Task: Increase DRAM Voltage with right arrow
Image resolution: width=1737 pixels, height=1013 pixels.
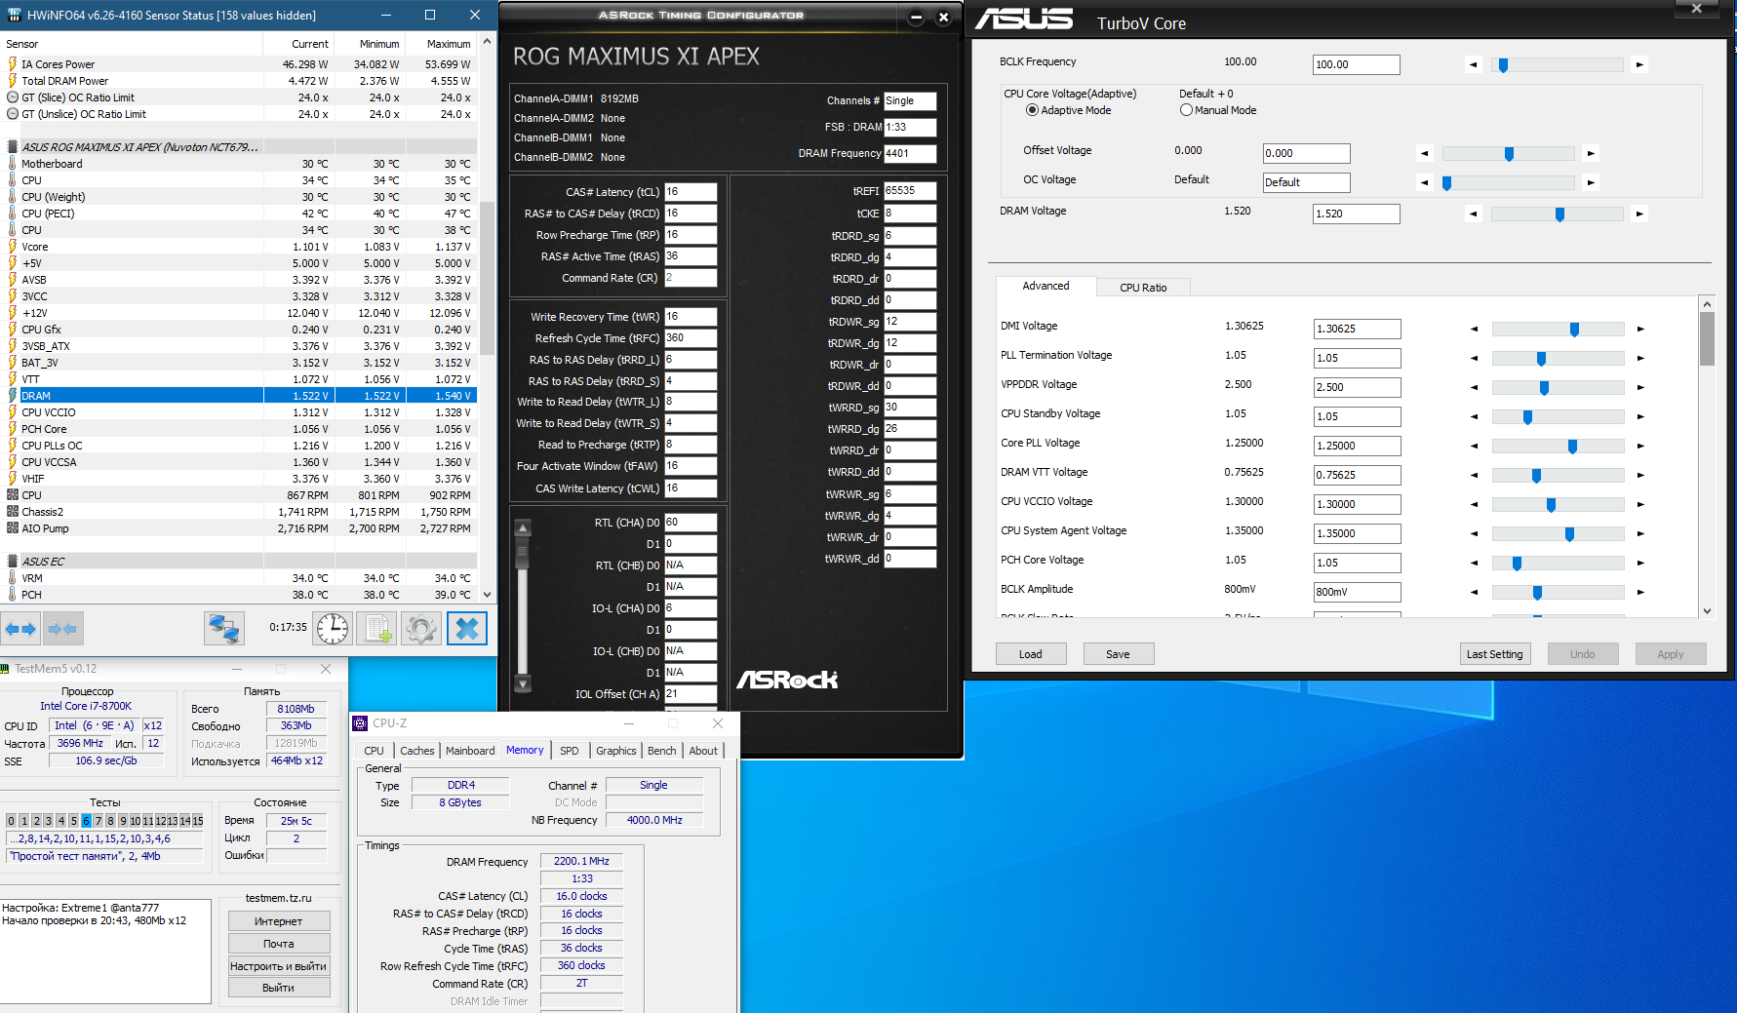Action: click(1639, 214)
